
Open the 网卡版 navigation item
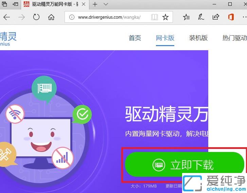pos(165,38)
